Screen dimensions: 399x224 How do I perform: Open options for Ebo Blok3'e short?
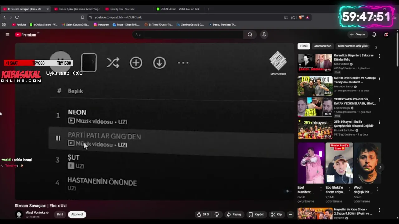click(349, 189)
